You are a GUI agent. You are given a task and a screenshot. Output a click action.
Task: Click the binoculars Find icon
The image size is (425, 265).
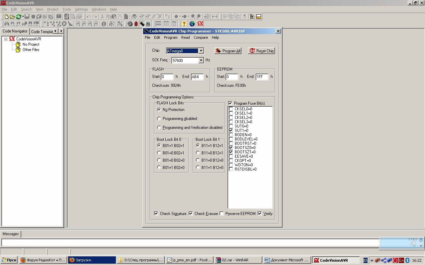(x=6, y=24)
